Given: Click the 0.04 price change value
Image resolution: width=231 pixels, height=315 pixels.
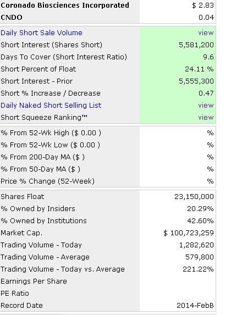Looking at the screenshot, I should click(x=206, y=17).
